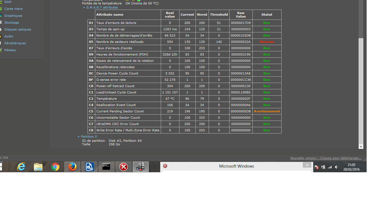376x211 pixels.
Task: Open the Stockage section in sidebar
Action: (x=12, y=23)
